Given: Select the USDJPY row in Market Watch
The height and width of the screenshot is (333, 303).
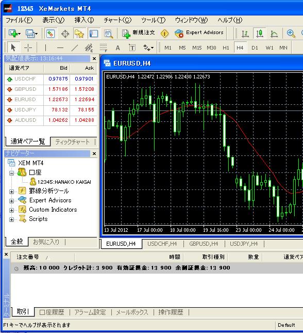Looking at the screenshot, I should coord(50,110).
